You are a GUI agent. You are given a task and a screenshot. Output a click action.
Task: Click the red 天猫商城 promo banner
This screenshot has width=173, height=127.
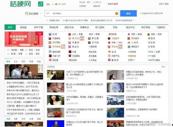[x=24, y=39]
